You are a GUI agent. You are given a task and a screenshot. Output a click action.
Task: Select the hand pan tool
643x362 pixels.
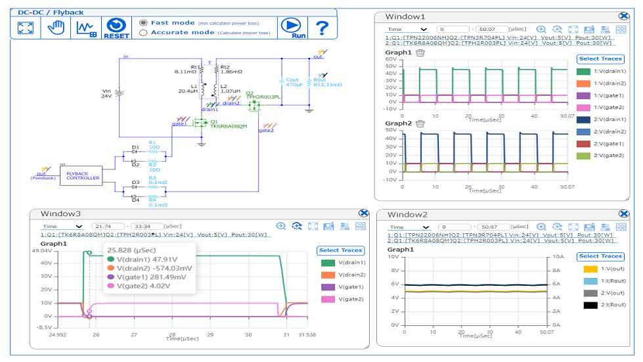[56, 28]
